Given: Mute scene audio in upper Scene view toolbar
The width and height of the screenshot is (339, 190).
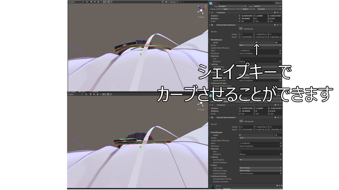Looking at the screenshot, I should tap(94, 2).
